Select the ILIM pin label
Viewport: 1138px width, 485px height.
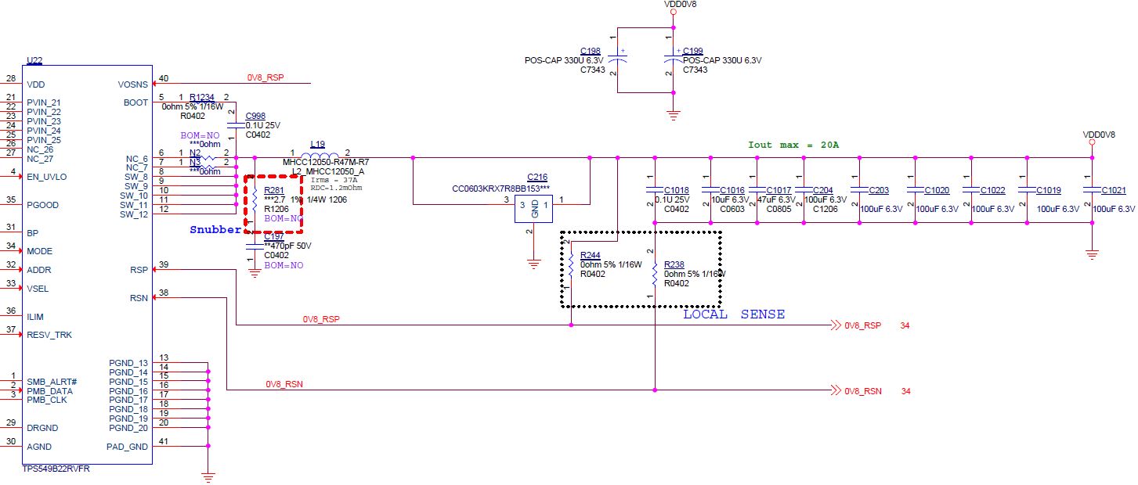(x=35, y=317)
